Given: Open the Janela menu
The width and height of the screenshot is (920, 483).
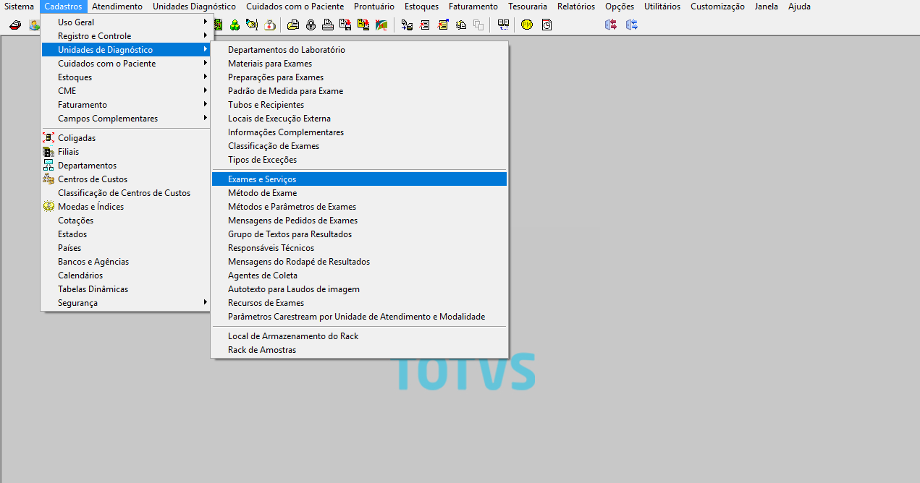Looking at the screenshot, I should coord(767,7).
